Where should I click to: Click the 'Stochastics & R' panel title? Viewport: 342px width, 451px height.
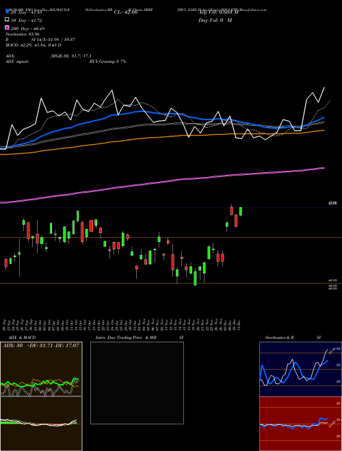coord(279,338)
